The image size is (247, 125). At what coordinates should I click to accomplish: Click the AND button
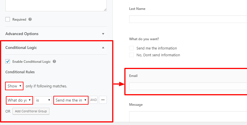coord(94,100)
